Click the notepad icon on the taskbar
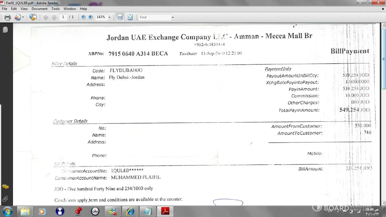Viewport: 386px width, 217px height. [x=148, y=211]
